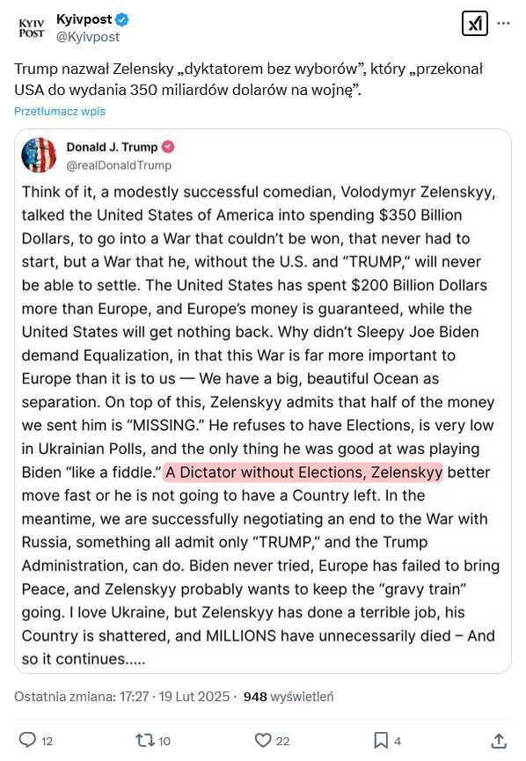Open the Grok xAI icon button
526x761 pixels.
[475, 23]
